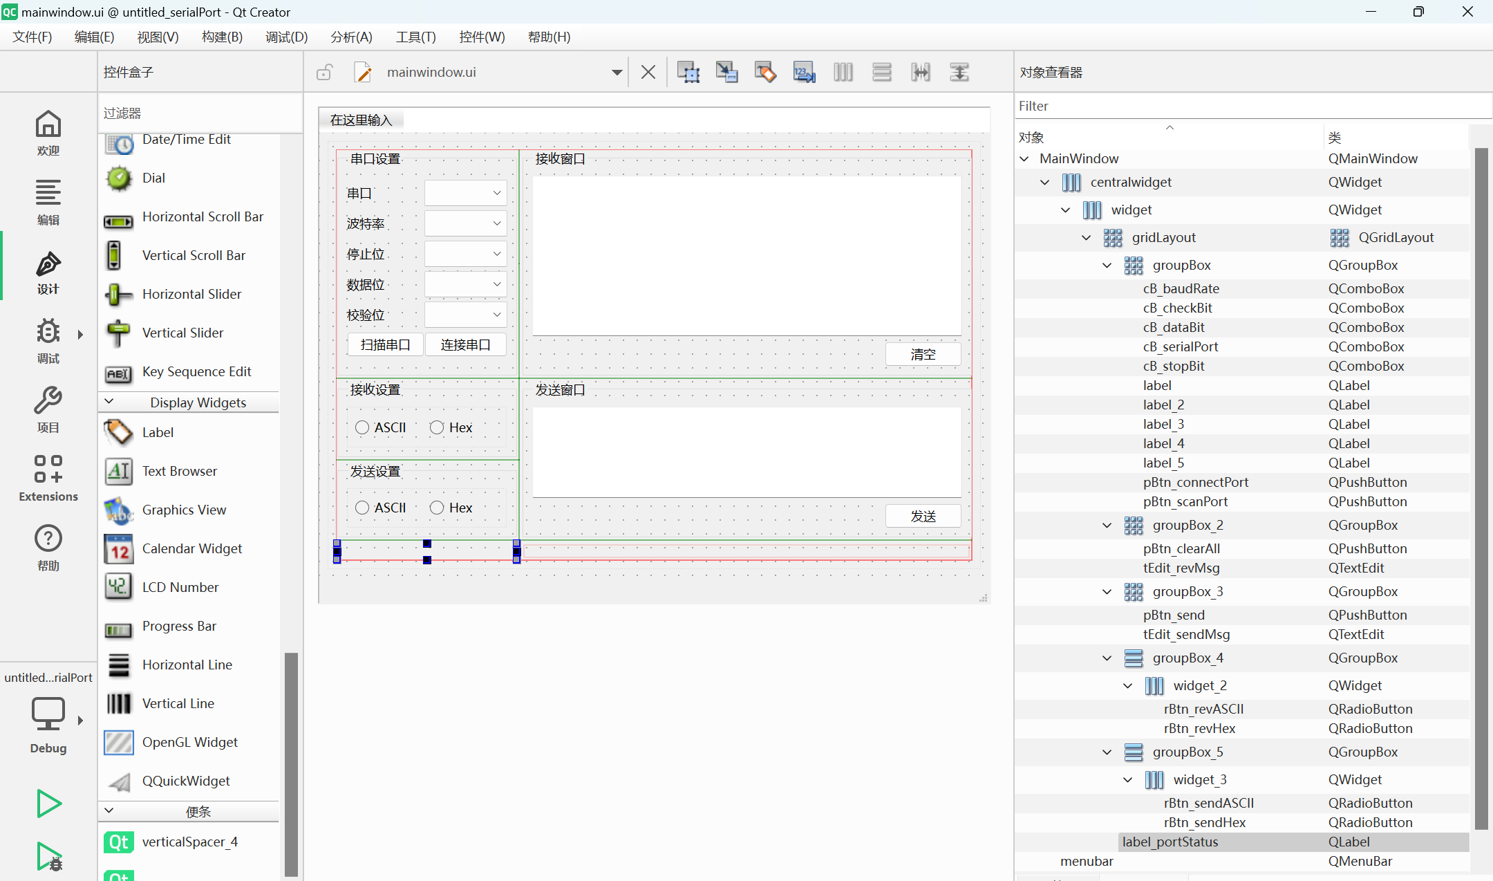This screenshot has height=881, width=1493.
Task: Select the ASCII radio button under 接收设置
Action: tap(362, 427)
